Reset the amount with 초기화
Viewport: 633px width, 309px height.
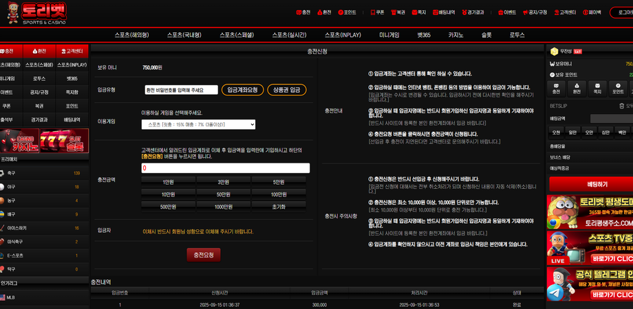pyautogui.click(x=279, y=207)
